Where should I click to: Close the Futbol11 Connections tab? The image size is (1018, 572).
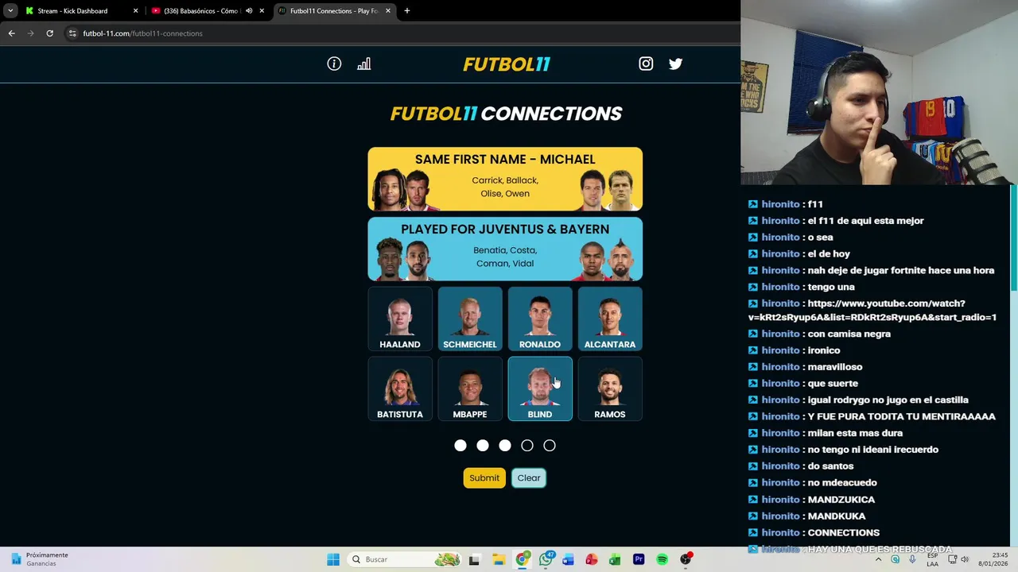pos(388,11)
